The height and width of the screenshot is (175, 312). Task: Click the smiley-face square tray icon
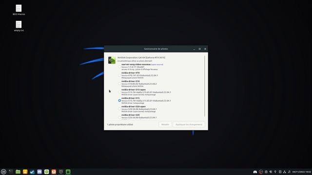click(x=280, y=172)
